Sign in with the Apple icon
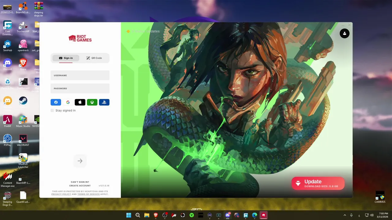Screen dimensions: 392x220 point(80,102)
